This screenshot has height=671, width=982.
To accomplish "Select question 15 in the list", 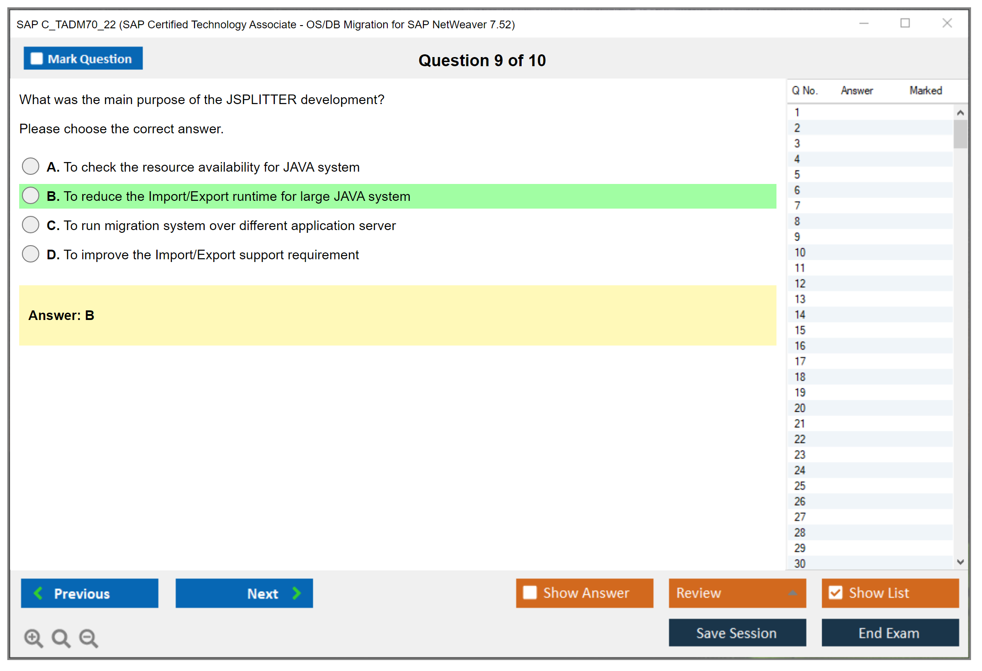I will (x=800, y=330).
